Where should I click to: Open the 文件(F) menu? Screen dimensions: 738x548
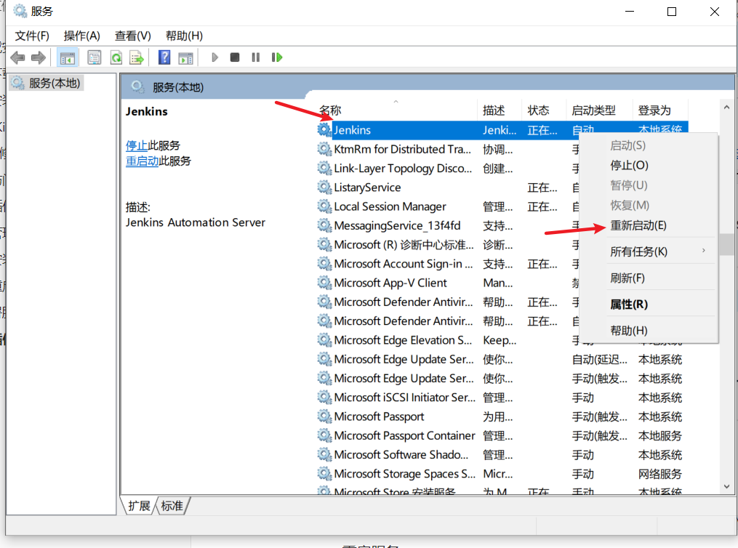tap(32, 36)
